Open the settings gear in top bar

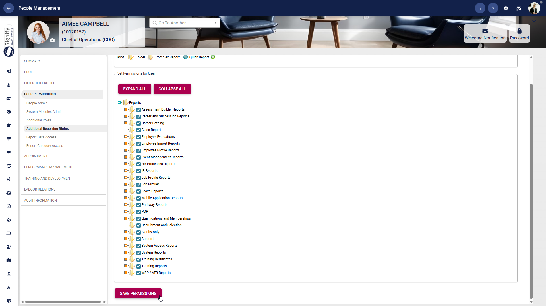[506, 8]
